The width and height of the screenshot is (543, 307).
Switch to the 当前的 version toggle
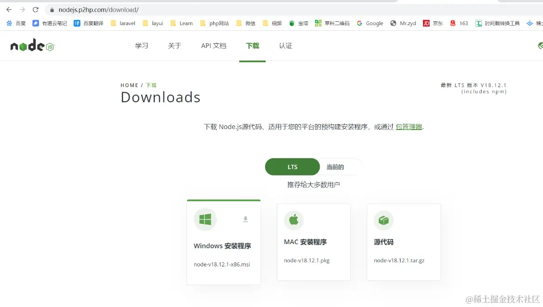point(335,167)
